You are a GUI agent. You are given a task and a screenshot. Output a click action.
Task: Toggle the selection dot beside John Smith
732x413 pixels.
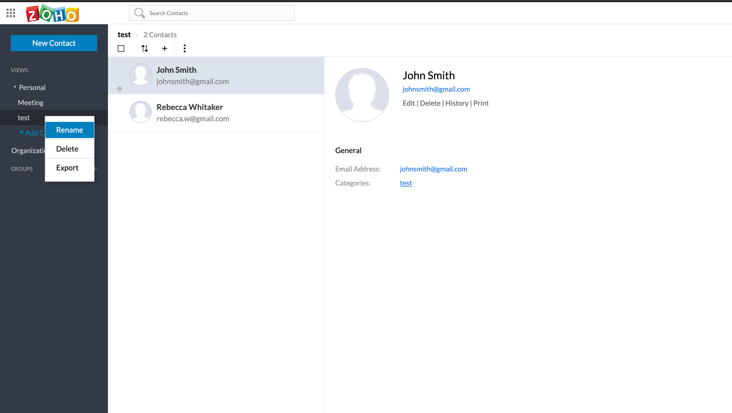tap(120, 89)
